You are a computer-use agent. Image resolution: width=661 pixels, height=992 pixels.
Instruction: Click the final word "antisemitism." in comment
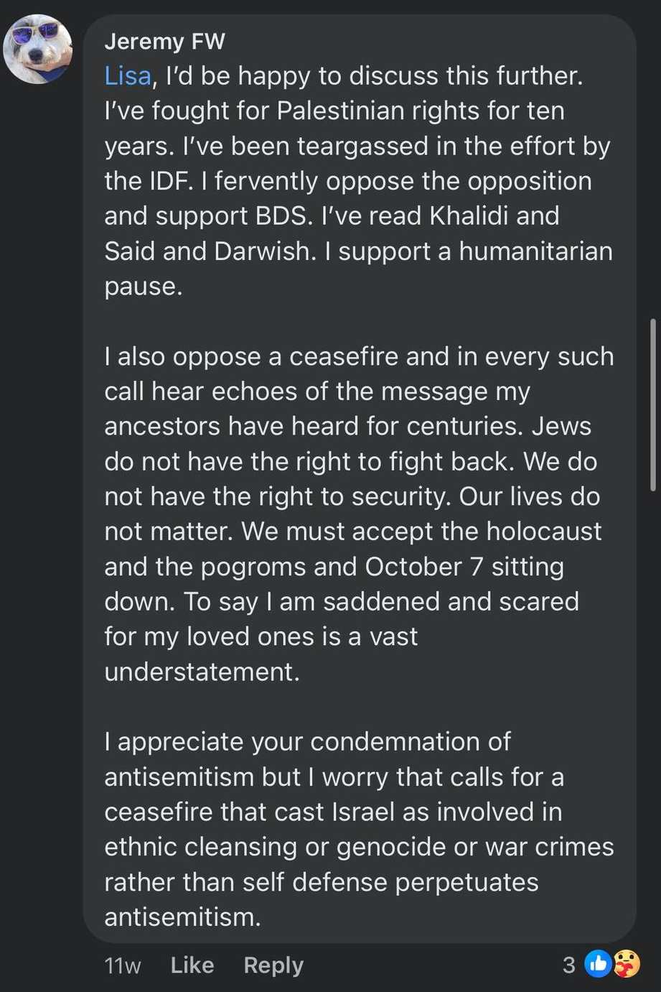pyautogui.click(x=182, y=917)
